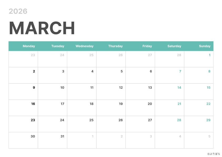Image resolution: width=222 pixels, height=157 pixels.
Task: Click the Sunday column header
Action: (x=205, y=46)
